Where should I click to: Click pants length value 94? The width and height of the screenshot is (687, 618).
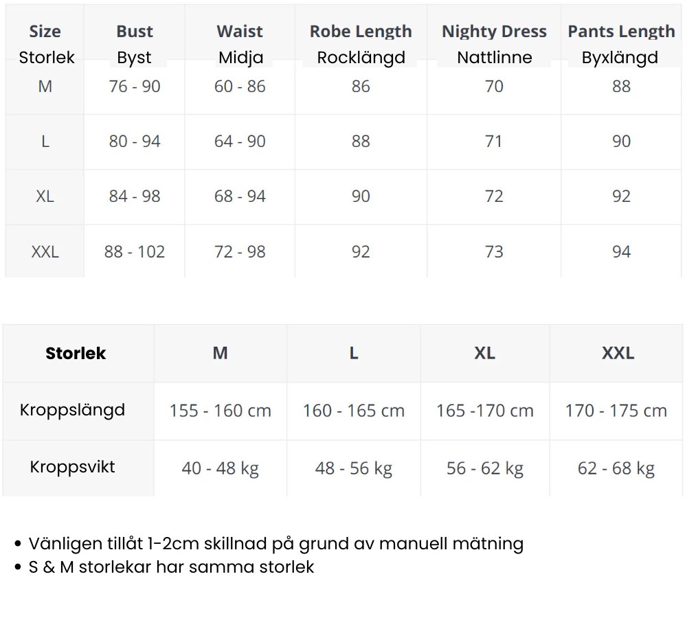pyautogui.click(x=621, y=252)
